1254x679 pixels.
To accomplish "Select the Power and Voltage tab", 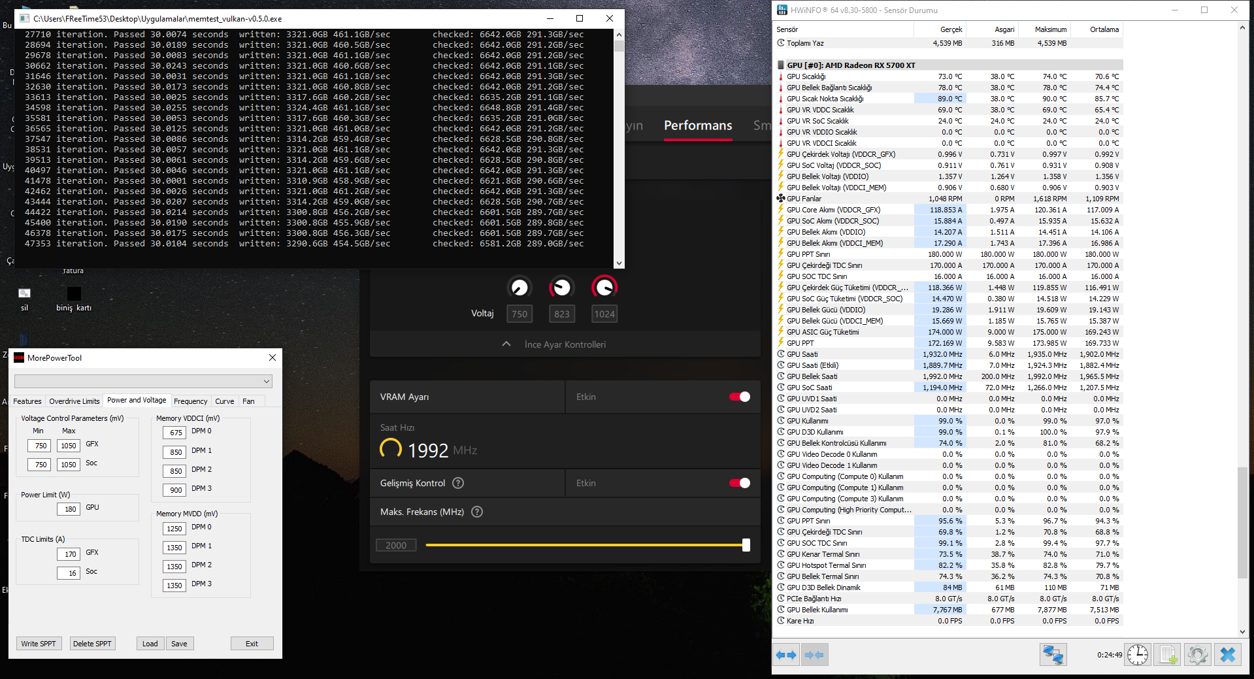I will pyautogui.click(x=137, y=400).
